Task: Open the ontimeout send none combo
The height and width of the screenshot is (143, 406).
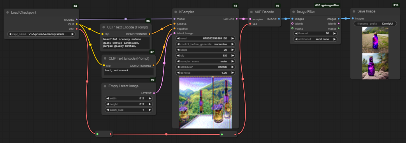Action: click(315, 39)
